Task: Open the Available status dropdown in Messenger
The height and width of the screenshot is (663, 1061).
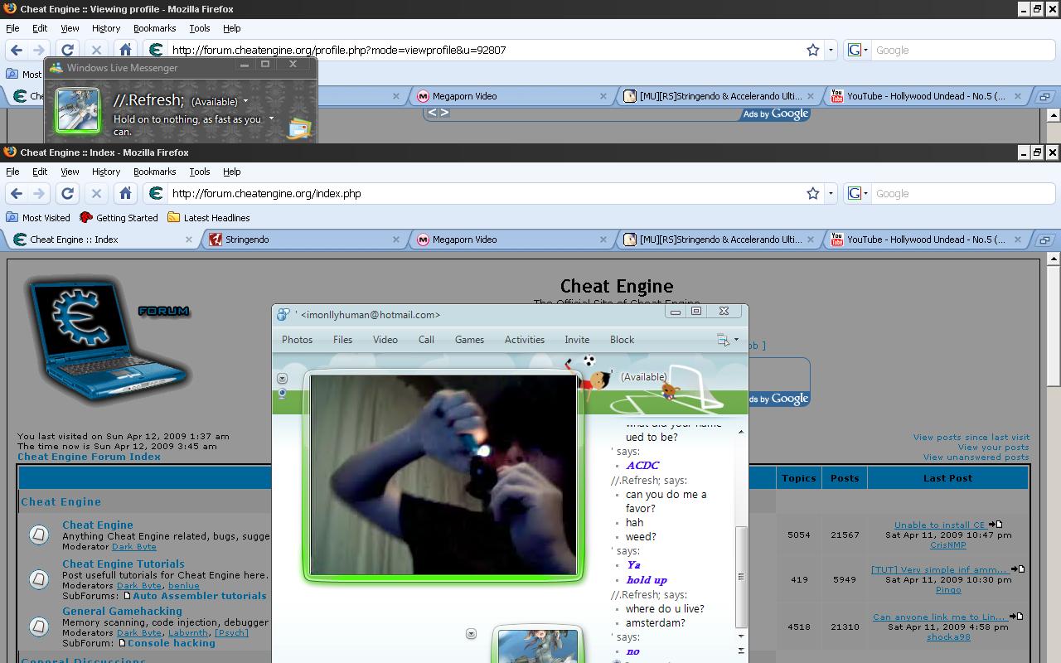Action: (x=245, y=101)
